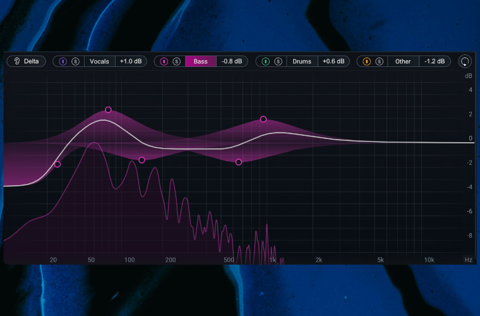Click the Drums +0.6 dB gain field
Screen dimensions: 480x316
(333, 61)
